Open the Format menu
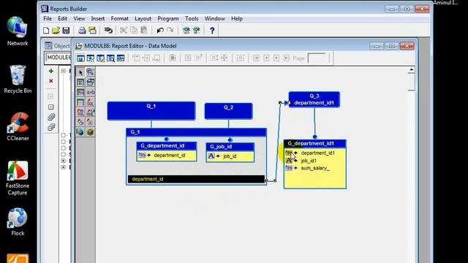 coord(119,18)
